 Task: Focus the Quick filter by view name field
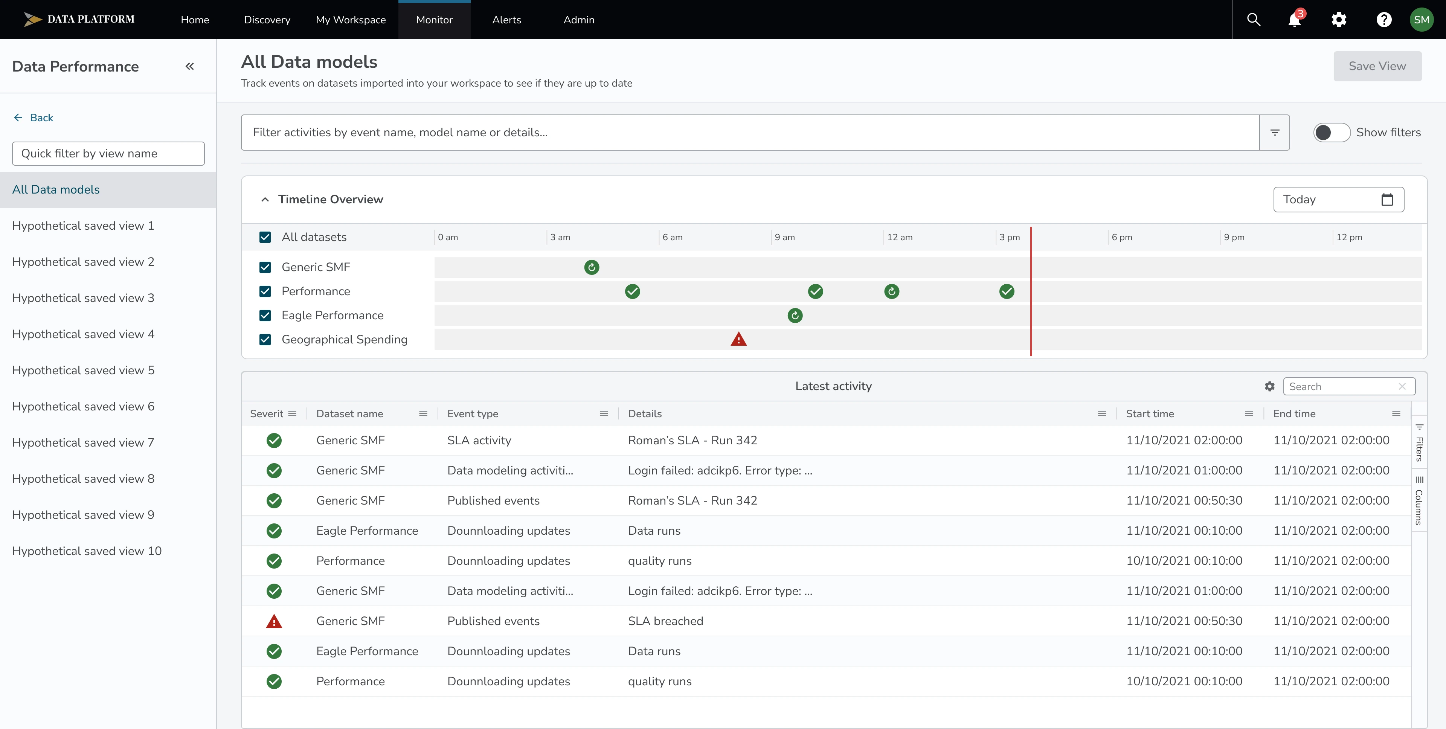108,153
